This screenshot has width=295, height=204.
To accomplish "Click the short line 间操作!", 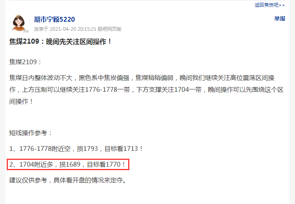I will click(21, 102).
